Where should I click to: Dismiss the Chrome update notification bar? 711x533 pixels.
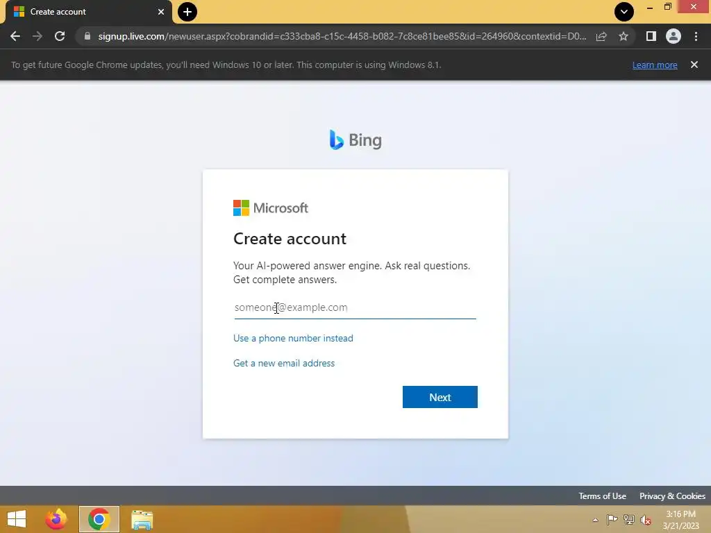click(x=694, y=65)
